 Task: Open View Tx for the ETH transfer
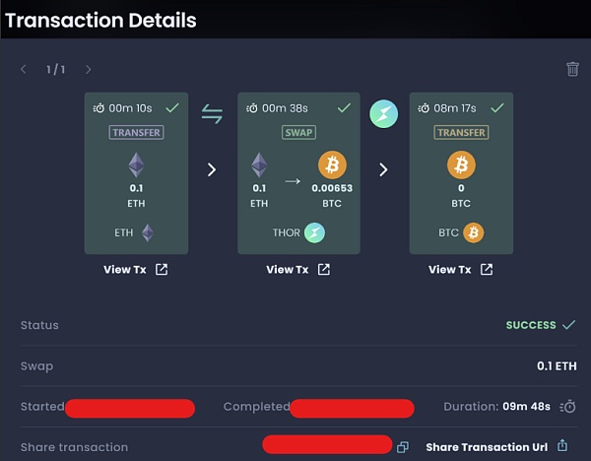pos(136,270)
